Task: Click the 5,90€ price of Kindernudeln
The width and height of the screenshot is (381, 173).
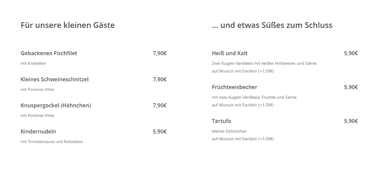Action: pos(160,132)
